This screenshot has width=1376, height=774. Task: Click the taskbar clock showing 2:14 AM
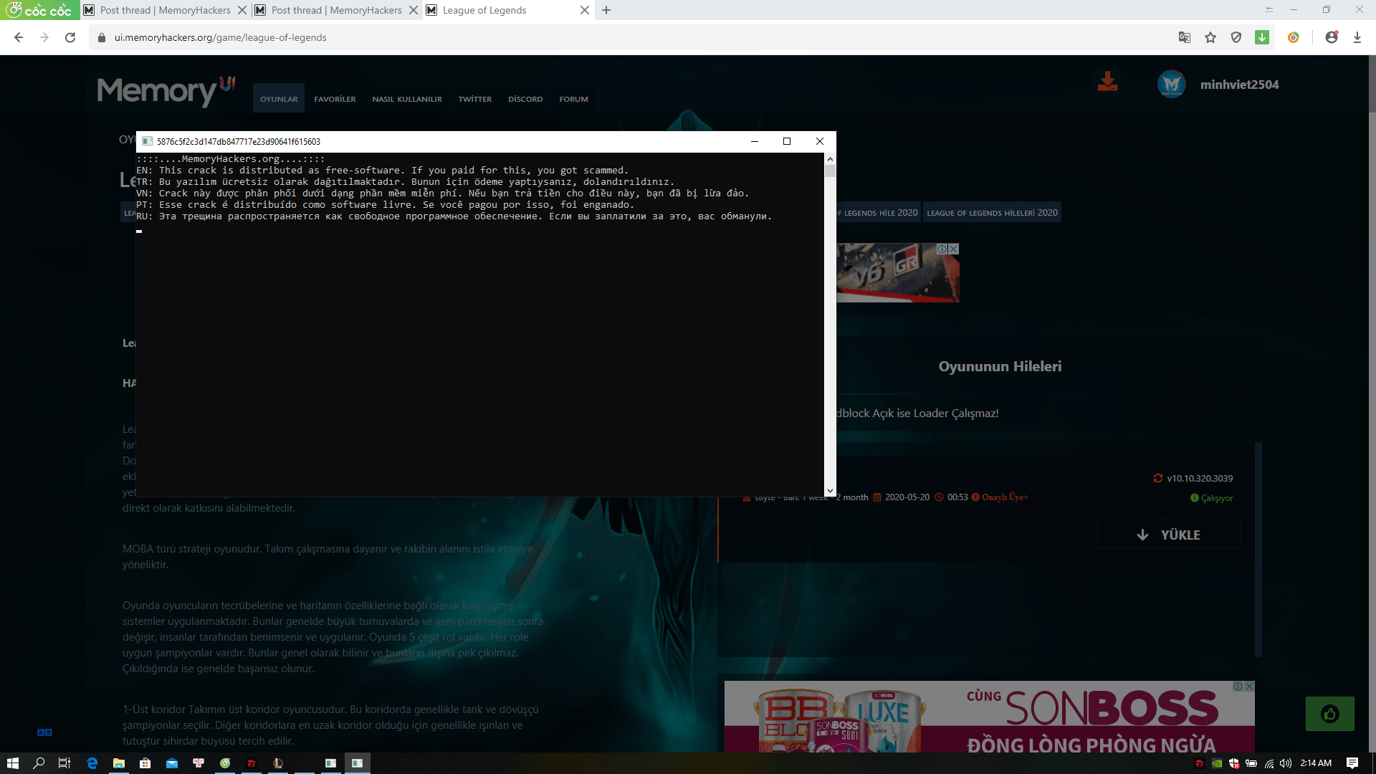[1316, 763]
